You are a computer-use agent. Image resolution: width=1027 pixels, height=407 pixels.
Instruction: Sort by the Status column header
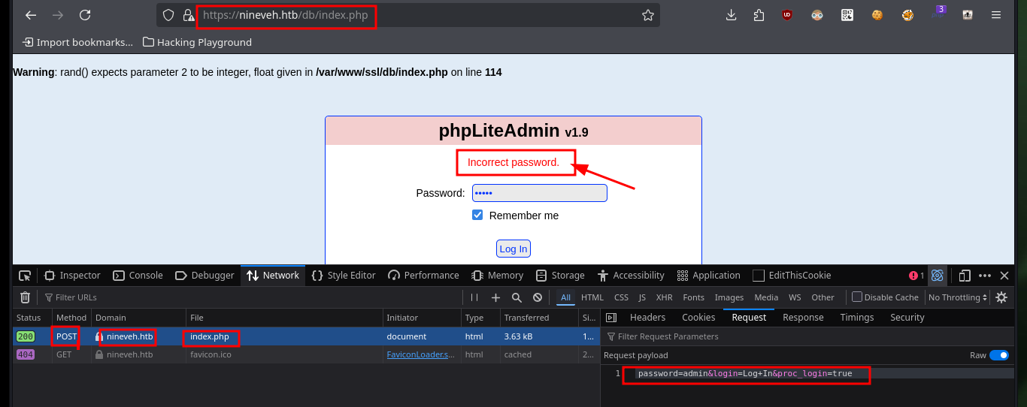(32, 318)
